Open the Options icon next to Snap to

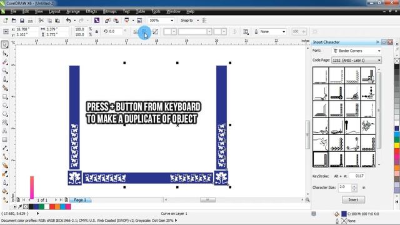pyautogui.click(x=204, y=21)
